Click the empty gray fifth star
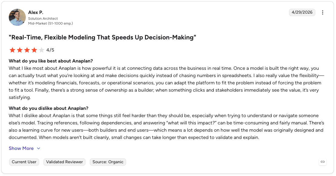This screenshot has width=336, height=176. (42, 50)
